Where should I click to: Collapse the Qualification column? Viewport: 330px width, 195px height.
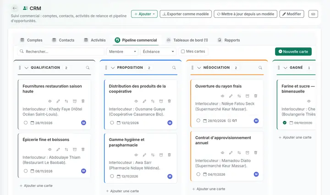click(26, 68)
